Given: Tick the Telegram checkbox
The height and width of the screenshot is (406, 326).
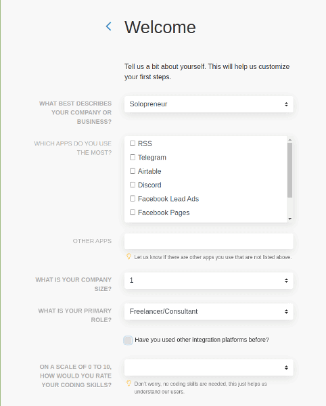Looking at the screenshot, I should [x=133, y=157].
